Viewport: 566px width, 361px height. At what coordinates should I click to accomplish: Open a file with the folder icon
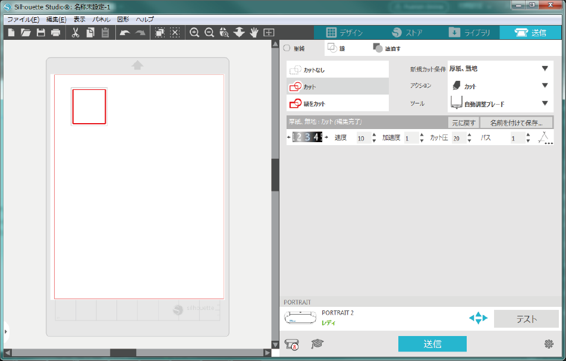pyautogui.click(x=26, y=33)
